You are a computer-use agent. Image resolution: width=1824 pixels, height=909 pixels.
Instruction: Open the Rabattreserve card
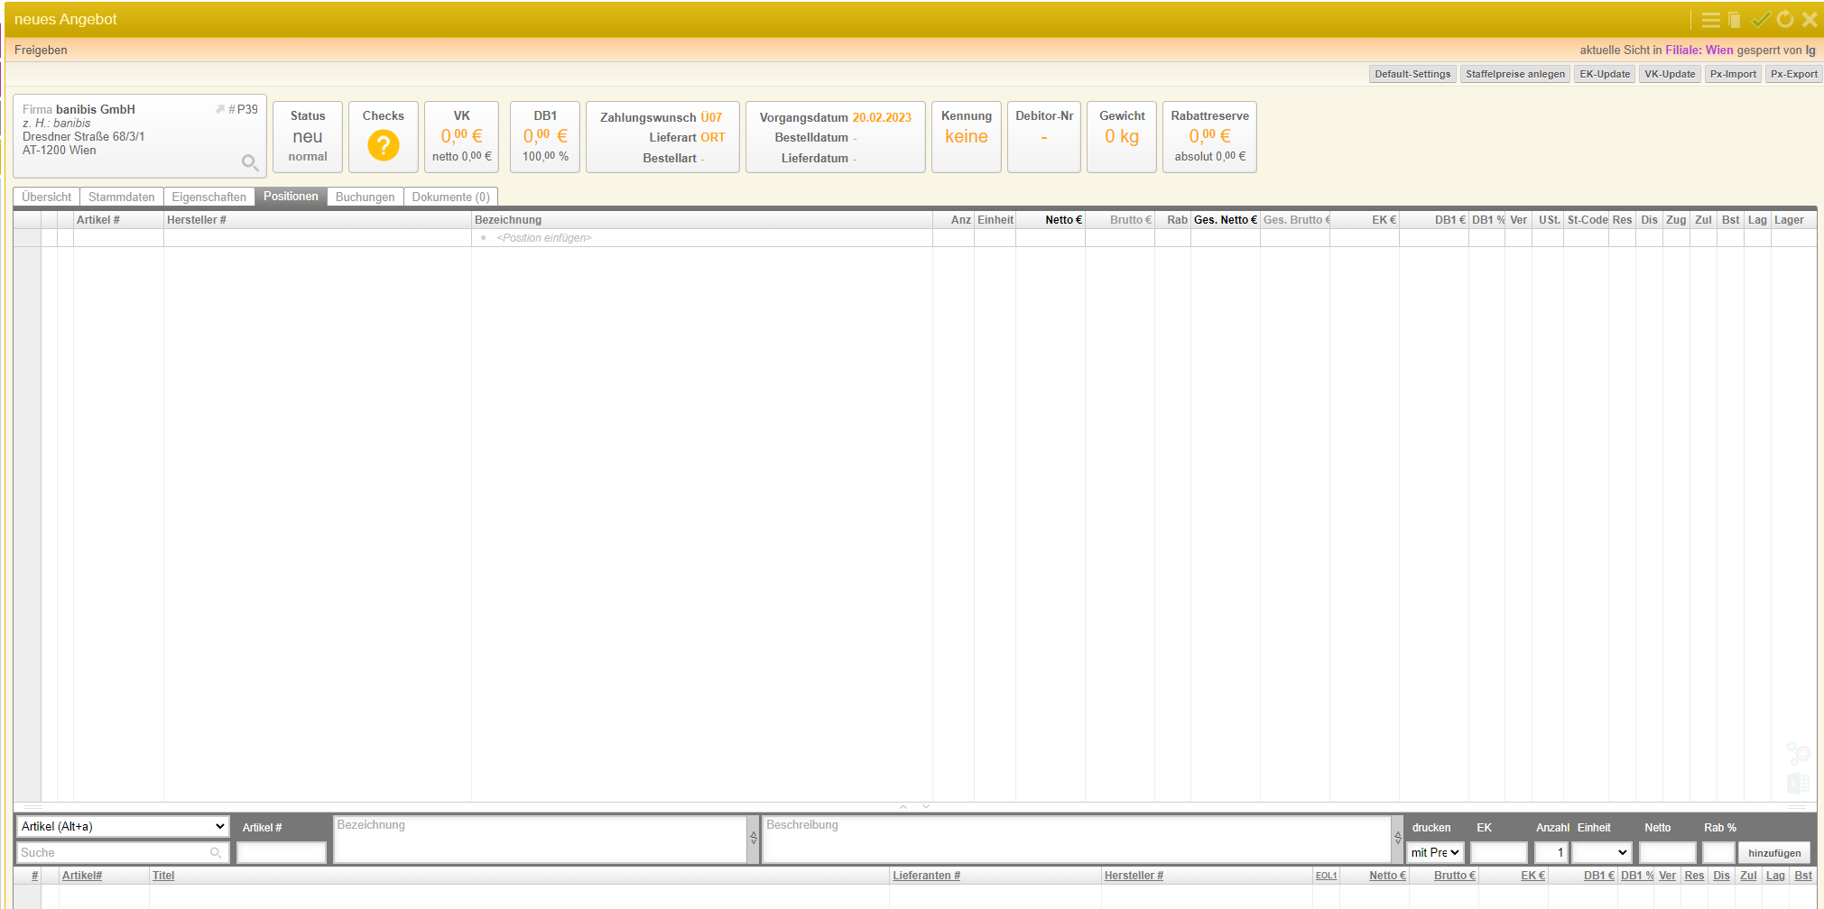1210,136
